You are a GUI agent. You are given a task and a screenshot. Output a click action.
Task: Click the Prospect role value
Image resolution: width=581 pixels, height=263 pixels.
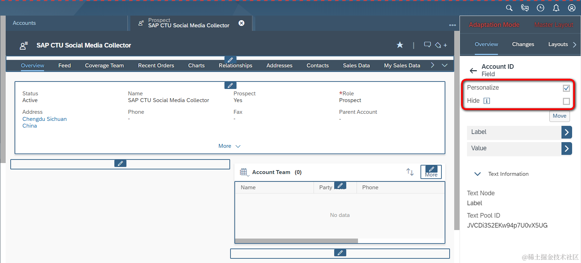click(350, 100)
